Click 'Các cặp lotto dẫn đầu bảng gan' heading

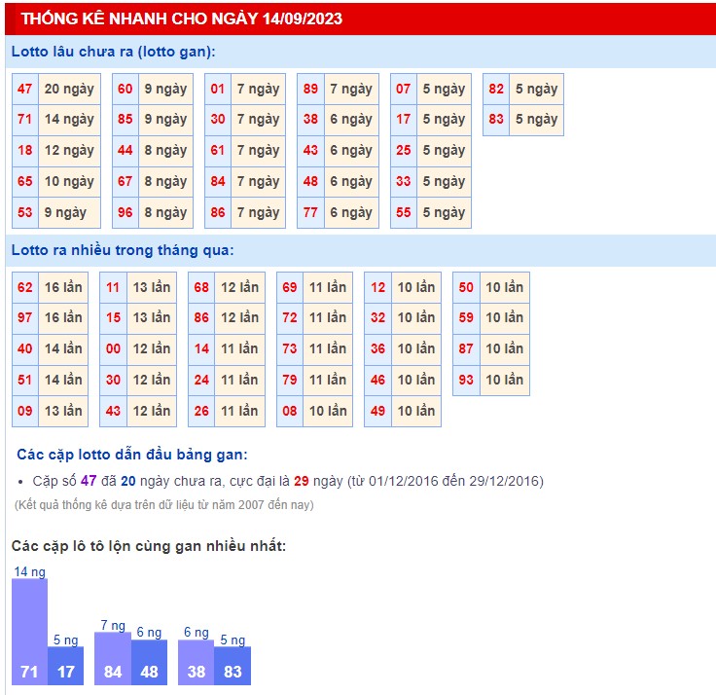pos(132,454)
